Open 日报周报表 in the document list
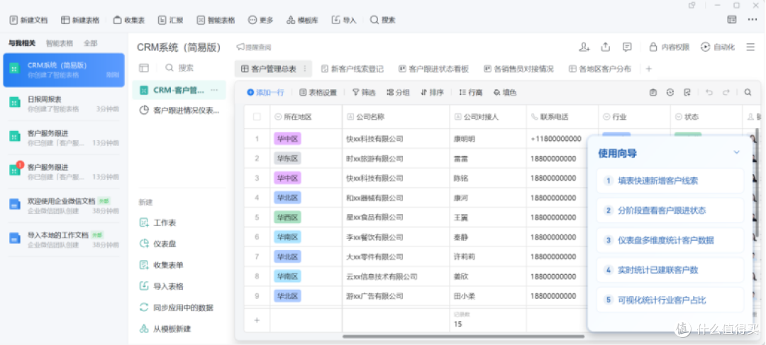 64,104
